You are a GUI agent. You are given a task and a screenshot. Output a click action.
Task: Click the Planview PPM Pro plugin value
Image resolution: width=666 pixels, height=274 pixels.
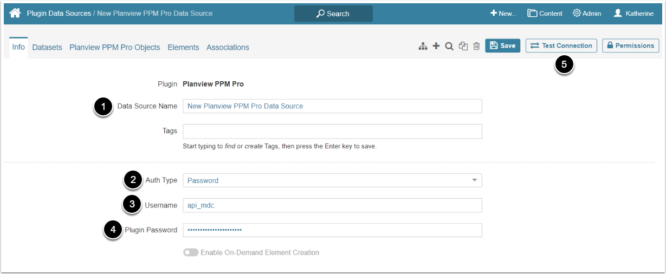coord(213,84)
